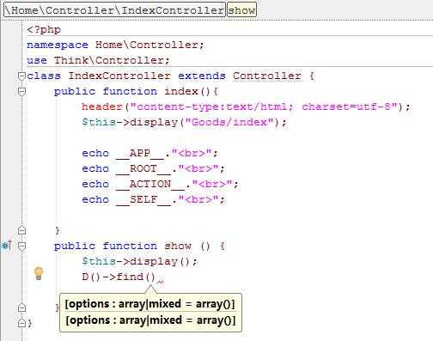Click the <?php opening tag
433x341 pixels.
(x=44, y=30)
